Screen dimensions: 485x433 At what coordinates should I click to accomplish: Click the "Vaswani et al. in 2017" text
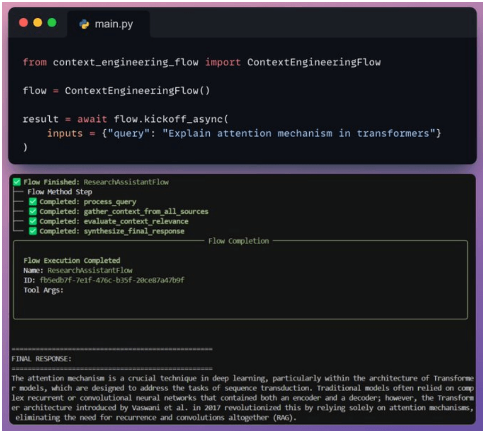click(x=176, y=408)
